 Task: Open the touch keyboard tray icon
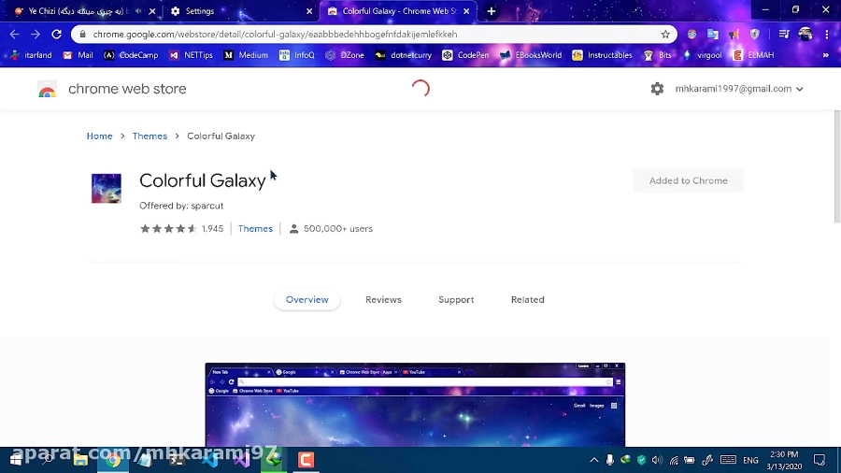(728, 460)
